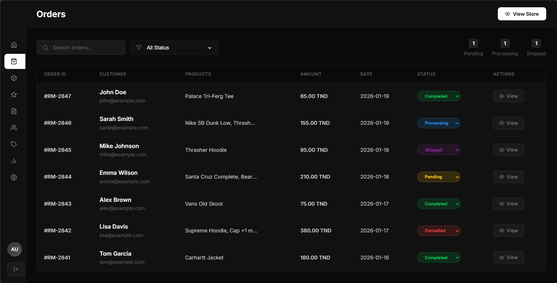
Task: Open Processing status dropdown for Sarah Smith
Action: click(439, 123)
